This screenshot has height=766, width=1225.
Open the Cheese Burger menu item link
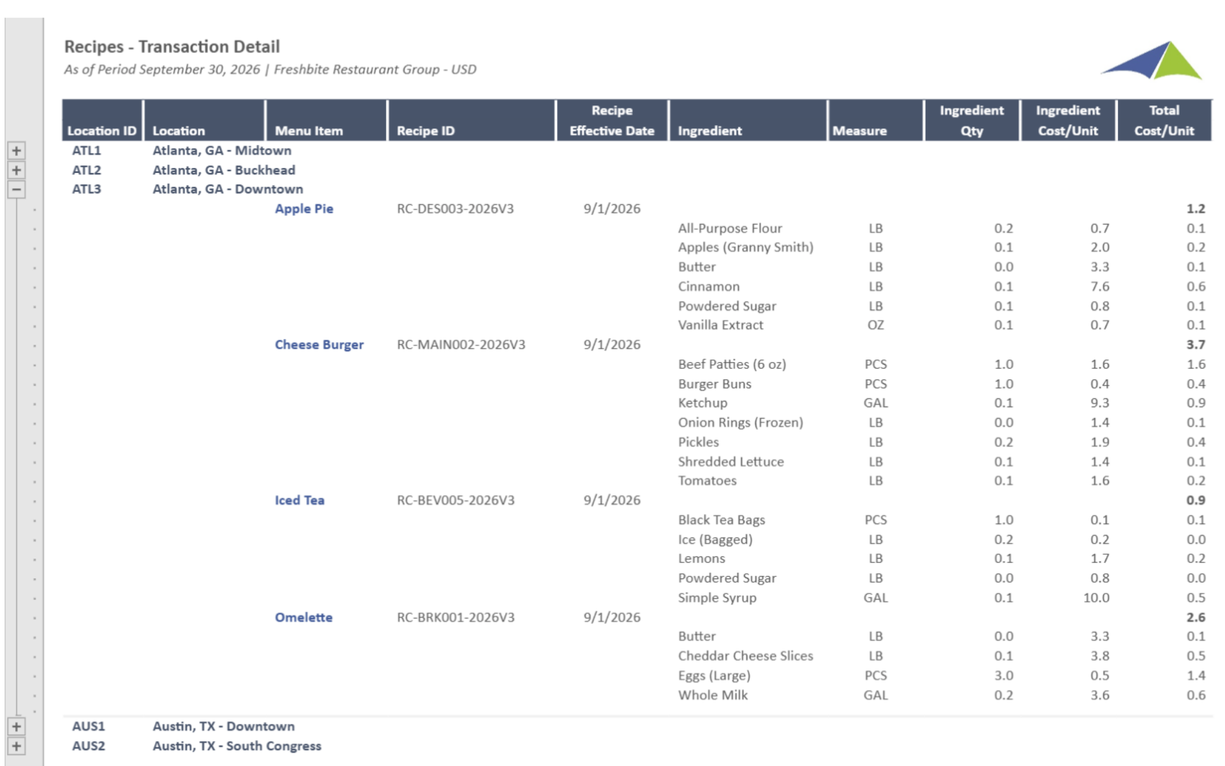click(x=319, y=345)
